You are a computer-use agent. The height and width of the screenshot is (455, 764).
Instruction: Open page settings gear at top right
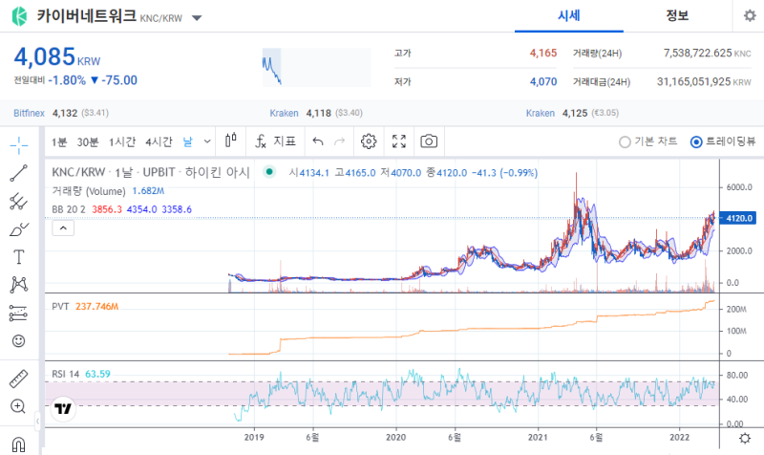[750, 15]
